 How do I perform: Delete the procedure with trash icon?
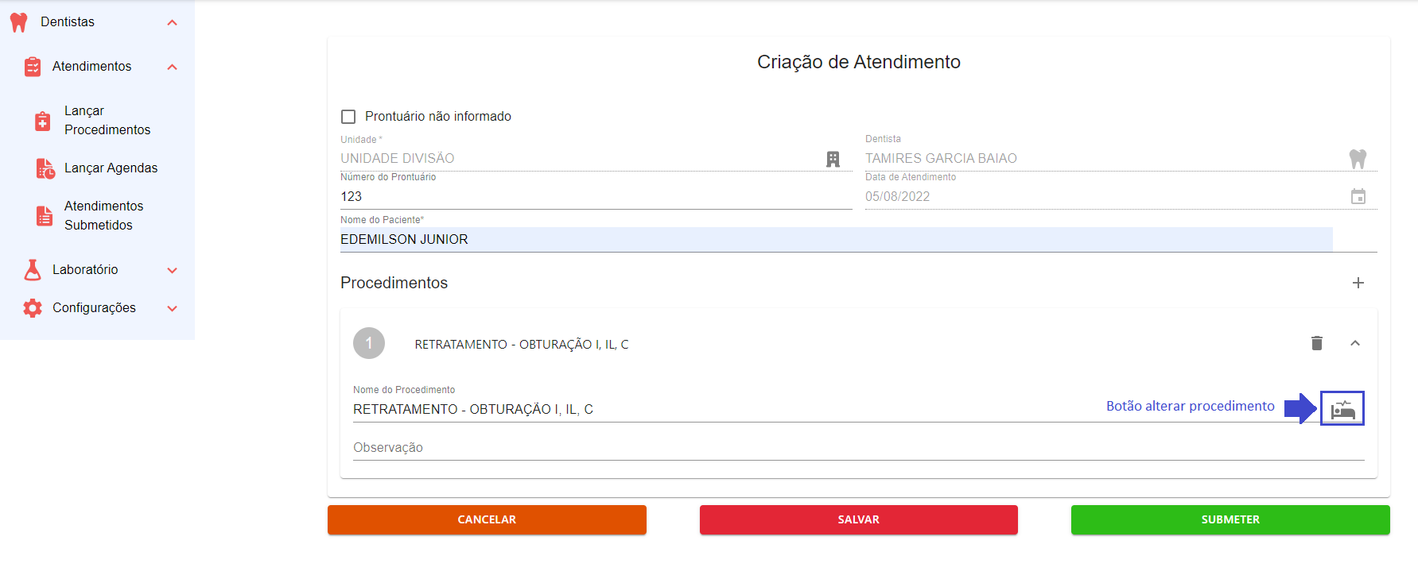click(1317, 343)
